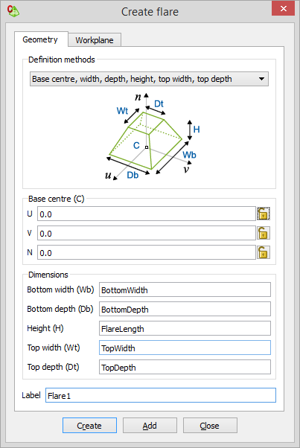Click the Bottom width (Wb) field

(x=185, y=289)
